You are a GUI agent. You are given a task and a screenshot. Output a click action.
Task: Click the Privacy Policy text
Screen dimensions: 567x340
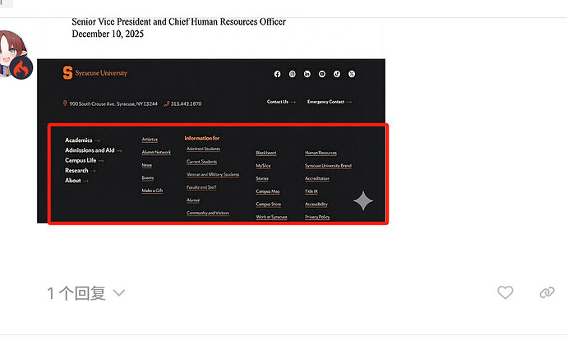[317, 217]
